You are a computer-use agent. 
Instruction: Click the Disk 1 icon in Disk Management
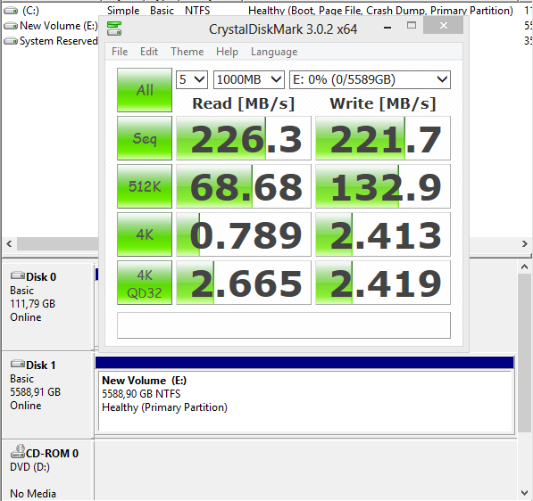18,364
